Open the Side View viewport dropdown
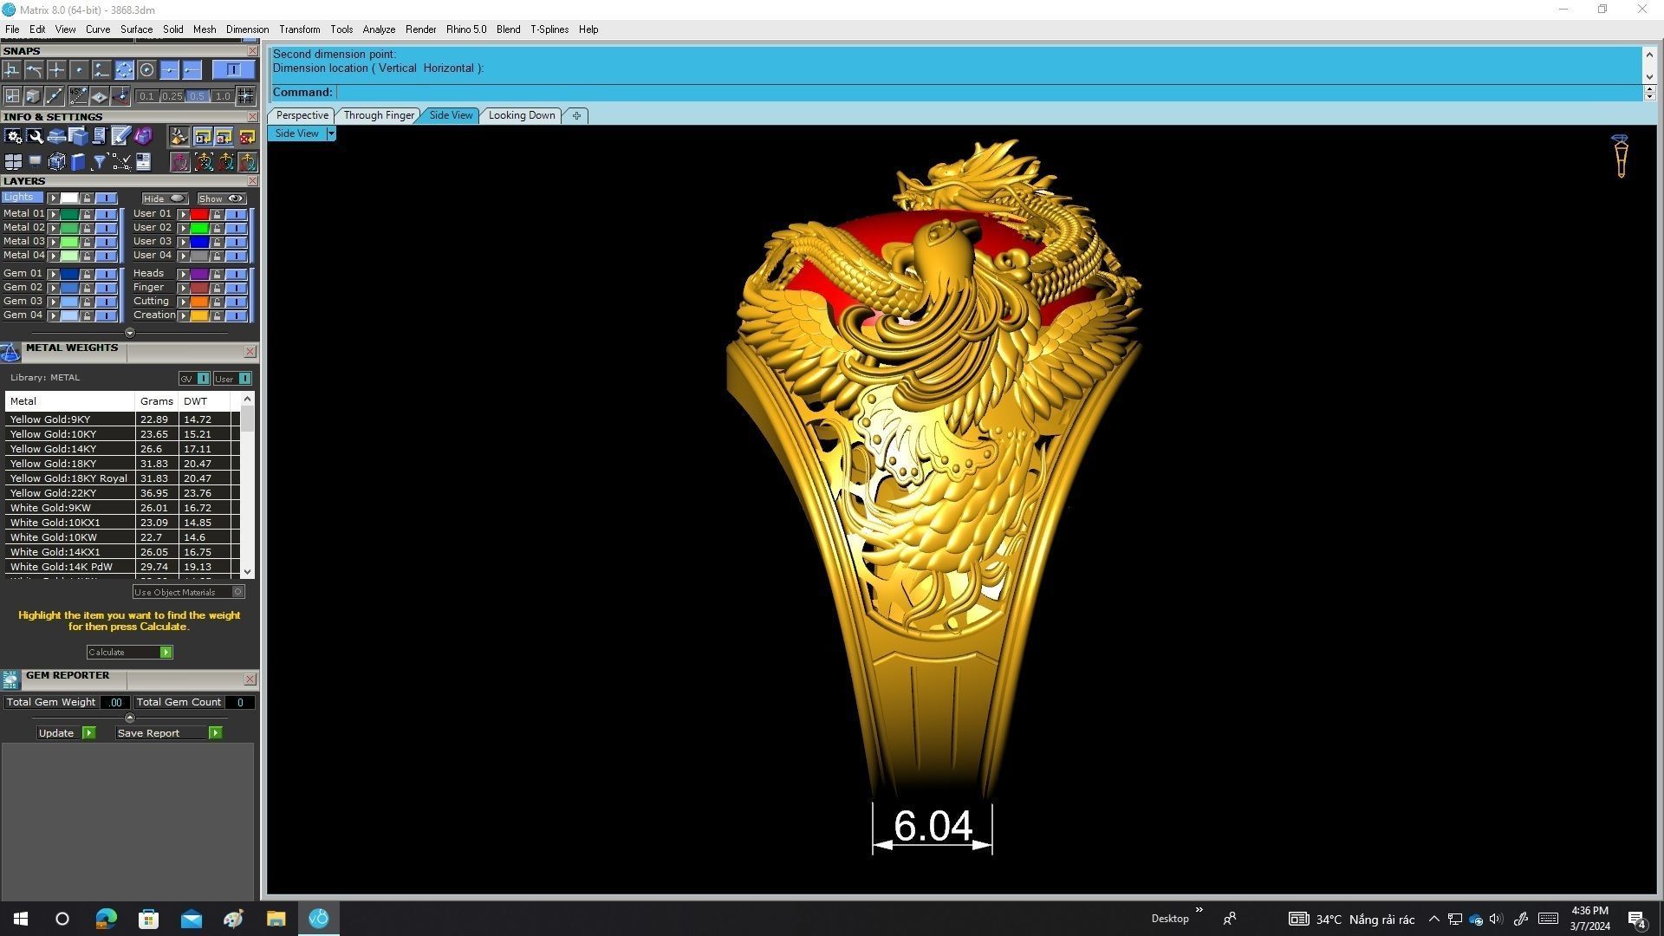Screen dimensions: 1664x936 click(x=330, y=133)
